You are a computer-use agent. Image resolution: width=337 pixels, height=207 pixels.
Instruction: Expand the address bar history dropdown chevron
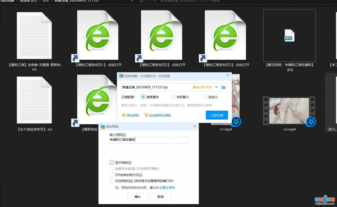132,1
